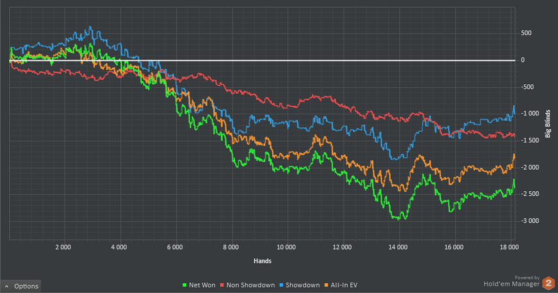Click the Hold'em Manager branding text
The image size is (558, 293).
pyautogui.click(x=512, y=284)
